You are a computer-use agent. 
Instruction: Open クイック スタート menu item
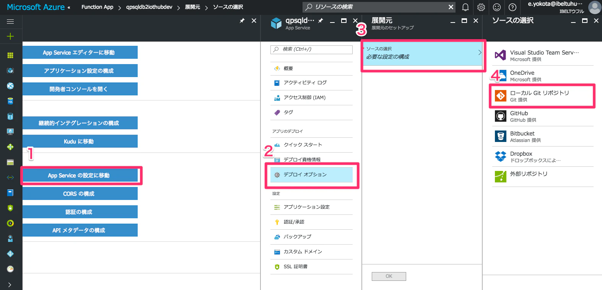tap(311, 145)
